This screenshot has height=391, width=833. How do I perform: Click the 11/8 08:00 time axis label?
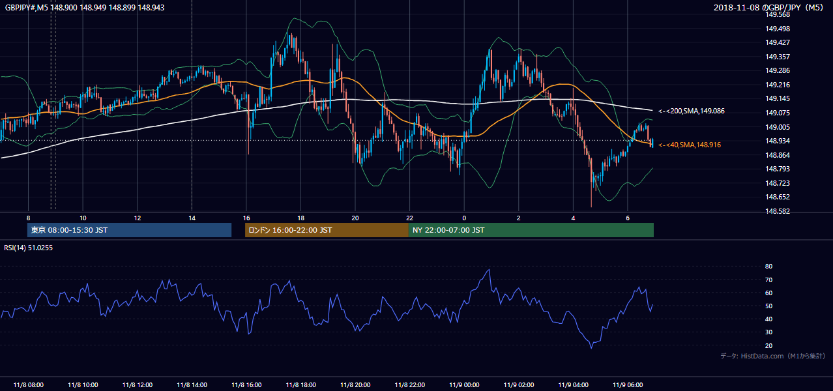tap(28, 385)
